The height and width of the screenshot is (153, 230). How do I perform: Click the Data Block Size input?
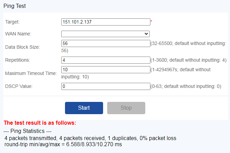pyautogui.click(x=105, y=43)
